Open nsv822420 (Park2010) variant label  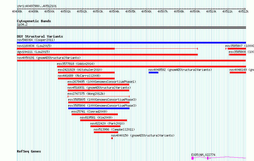[x=107, y=123]
